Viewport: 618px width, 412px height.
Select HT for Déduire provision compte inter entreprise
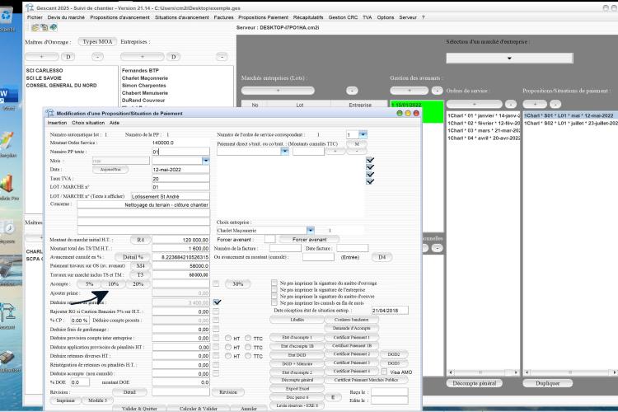(228, 339)
